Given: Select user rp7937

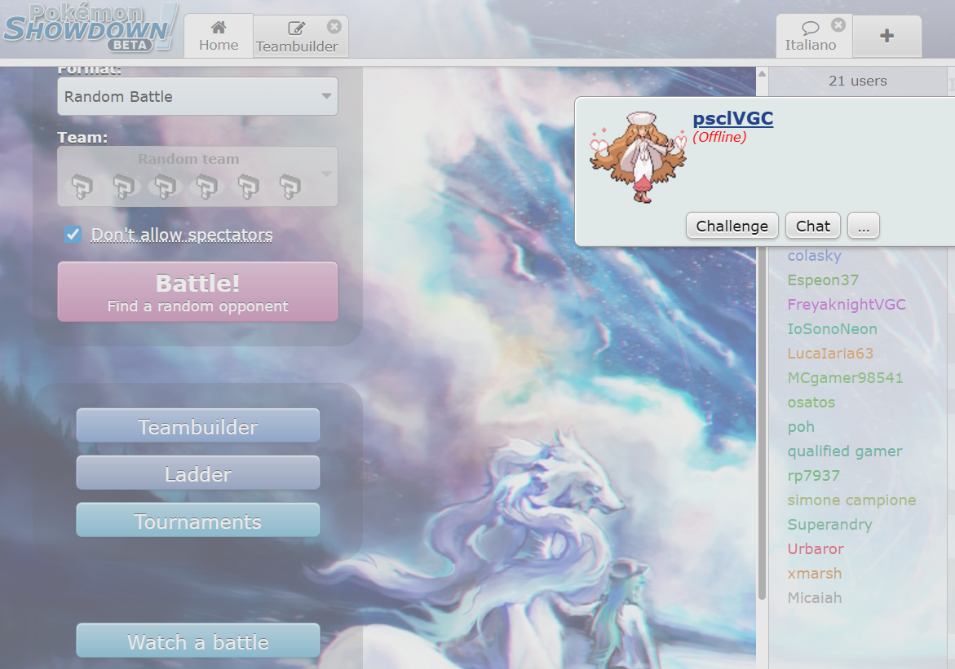Looking at the screenshot, I should point(813,475).
